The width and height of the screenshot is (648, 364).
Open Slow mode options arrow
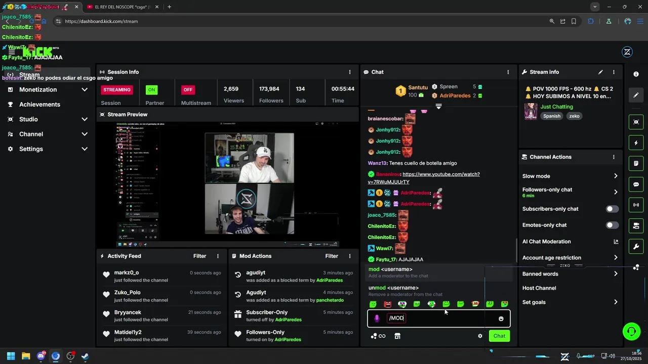coord(616,176)
